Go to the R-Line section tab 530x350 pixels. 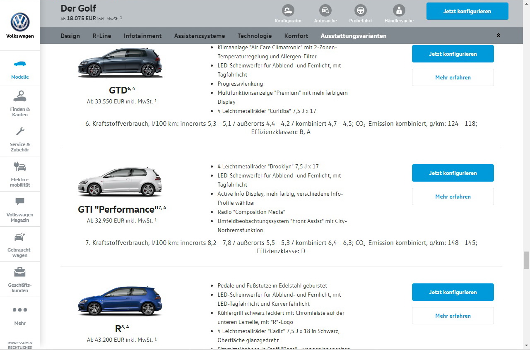pos(102,36)
